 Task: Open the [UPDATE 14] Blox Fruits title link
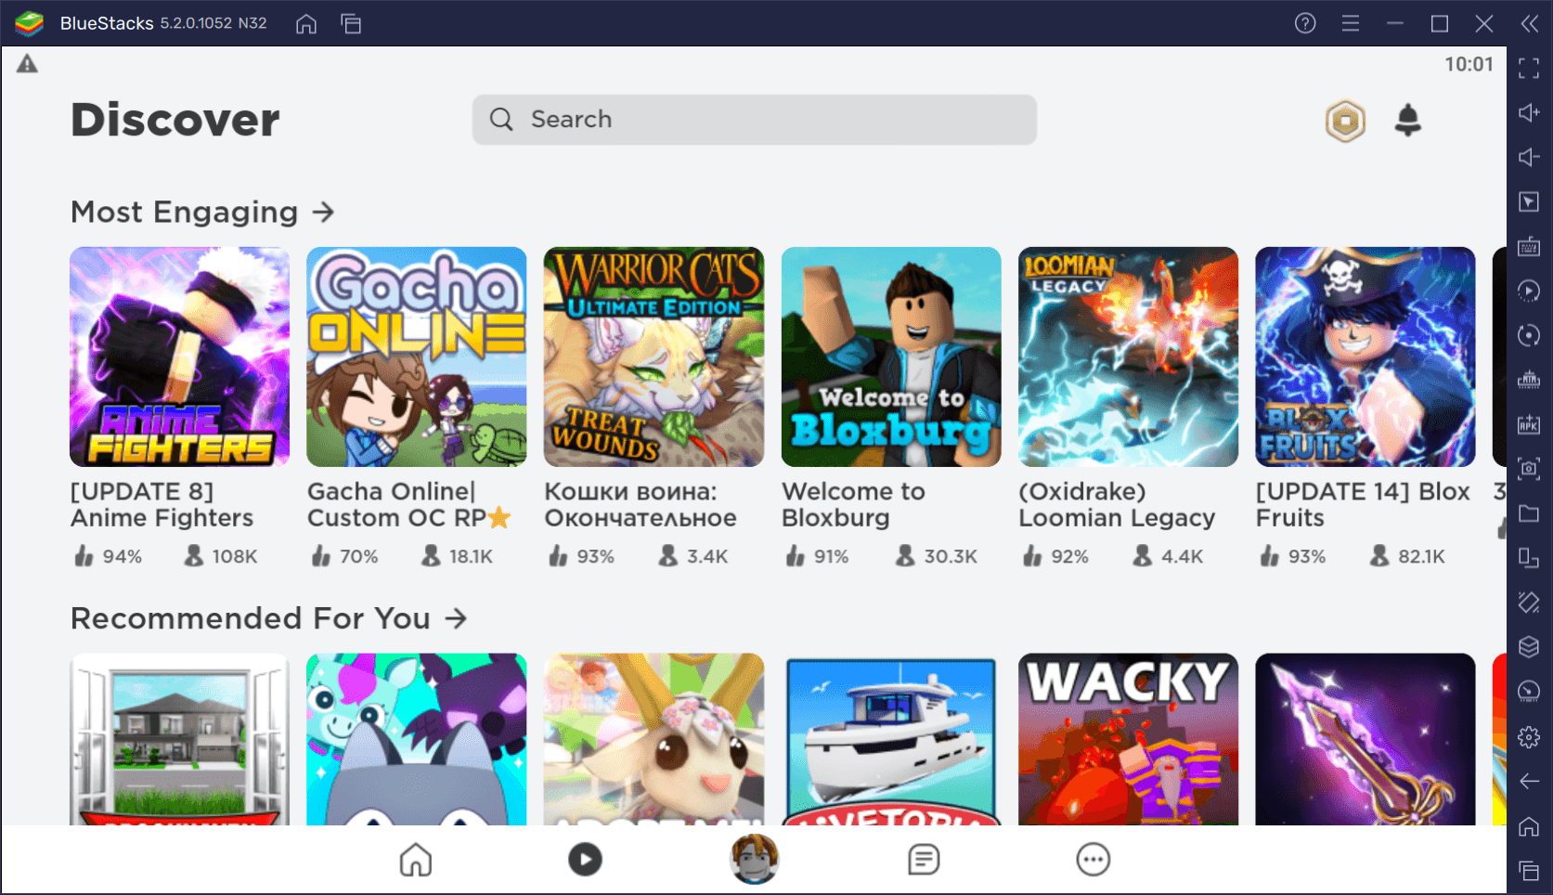click(x=1362, y=504)
